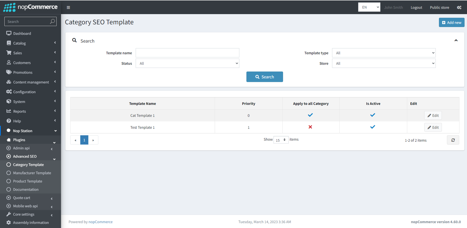This screenshot has height=228, width=467.
Task: Go to previous page arrow
Action: coord(75,140)
